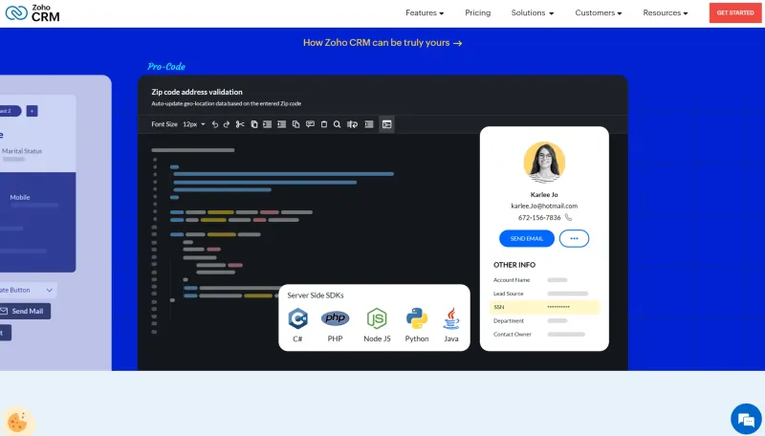Click the phone icon next to 672-156-7836
The image size is (765, 436).
tap(568, 217)
